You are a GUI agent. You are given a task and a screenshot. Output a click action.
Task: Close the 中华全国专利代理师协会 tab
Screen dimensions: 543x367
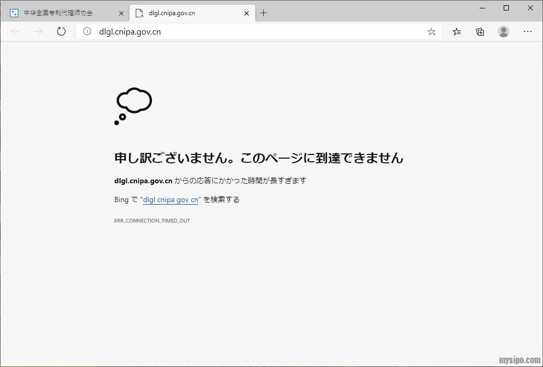pos(122,13)
